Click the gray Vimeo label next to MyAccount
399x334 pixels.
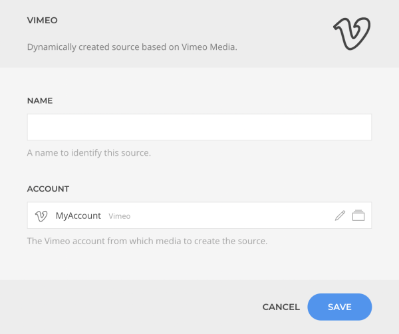(119, 216)
